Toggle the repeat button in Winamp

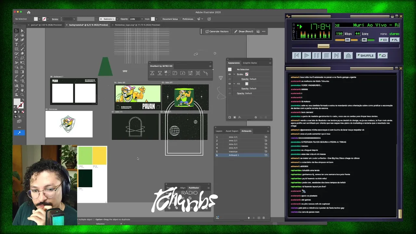tap(383, 56)
